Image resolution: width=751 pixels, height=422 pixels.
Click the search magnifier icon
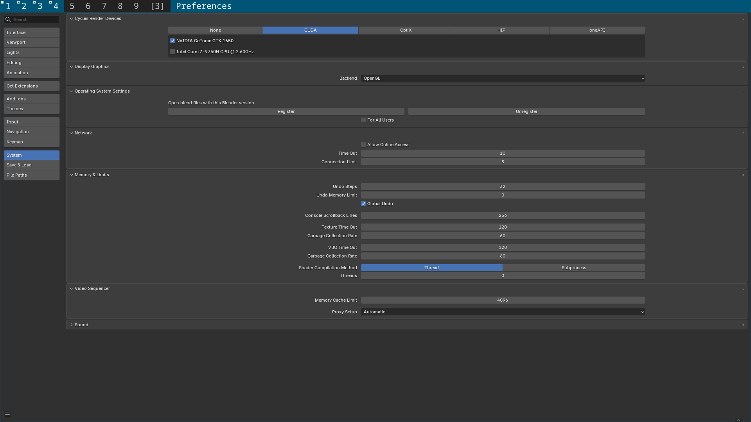(x=8, y=20)
